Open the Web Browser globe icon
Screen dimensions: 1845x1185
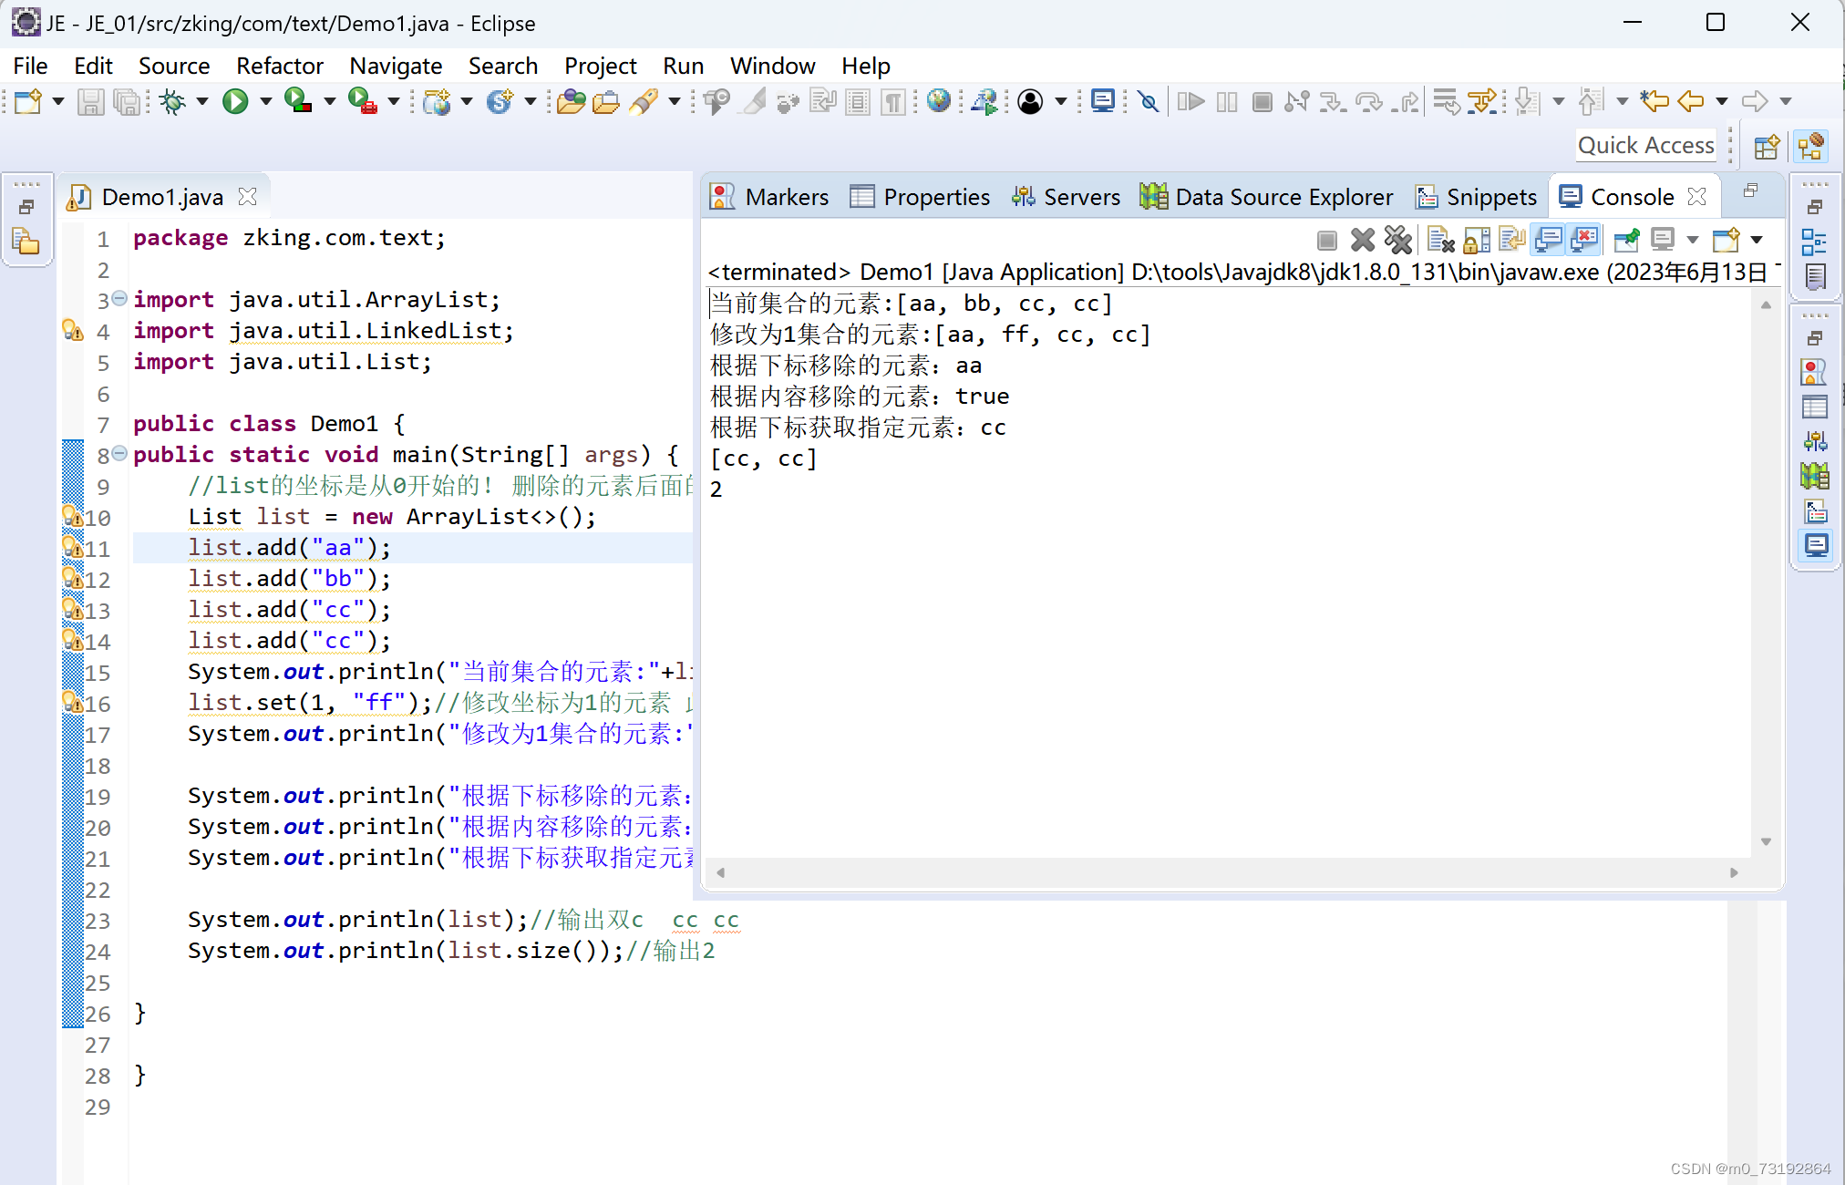click(x=938, y=100)
